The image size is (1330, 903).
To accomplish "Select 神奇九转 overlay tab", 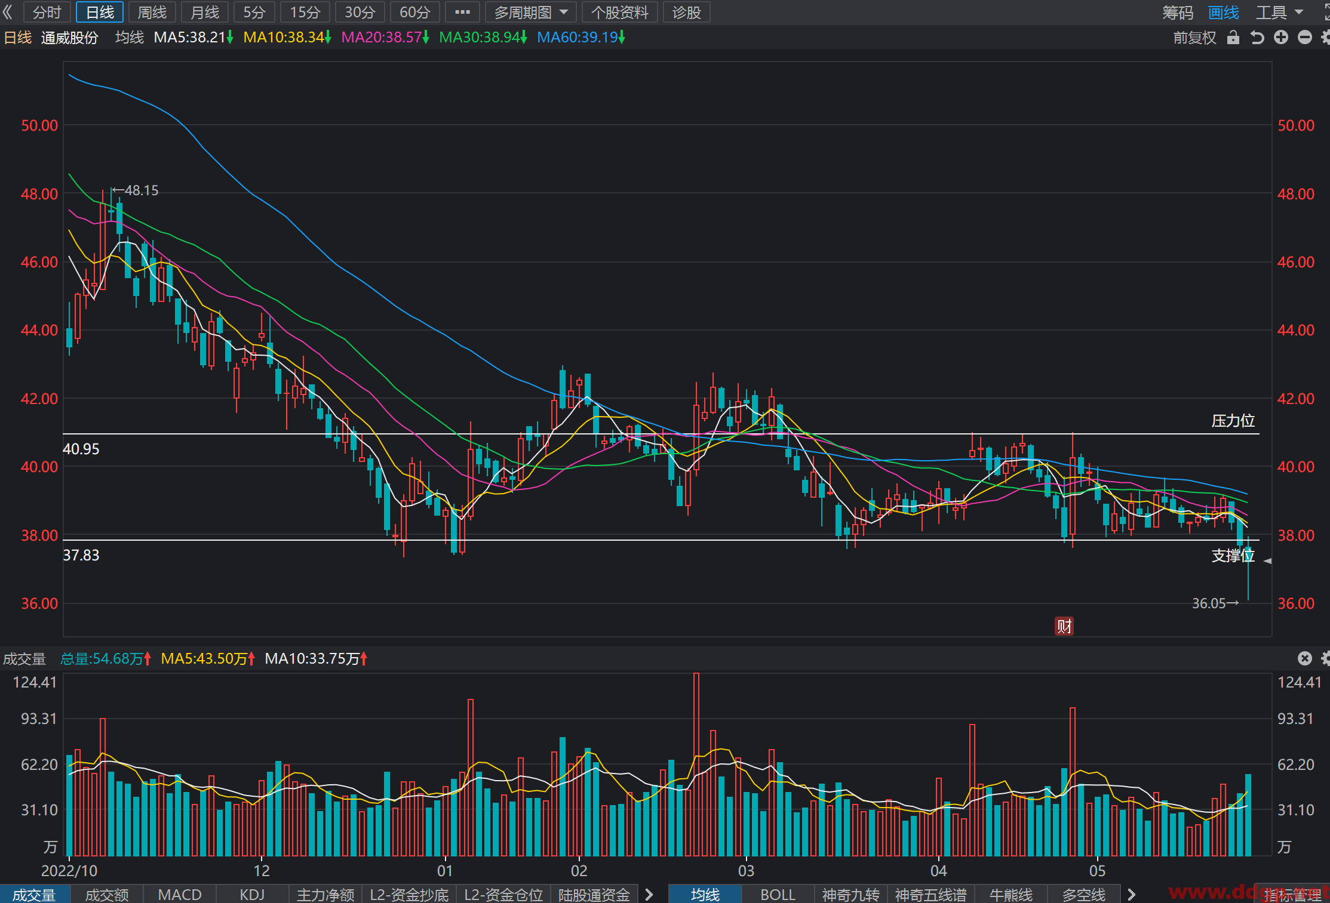I will [x=851, y=894].
